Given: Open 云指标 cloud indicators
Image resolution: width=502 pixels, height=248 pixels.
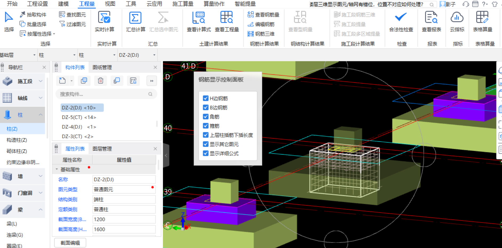Looking at the screenshot, I should (x=457, y=21).
